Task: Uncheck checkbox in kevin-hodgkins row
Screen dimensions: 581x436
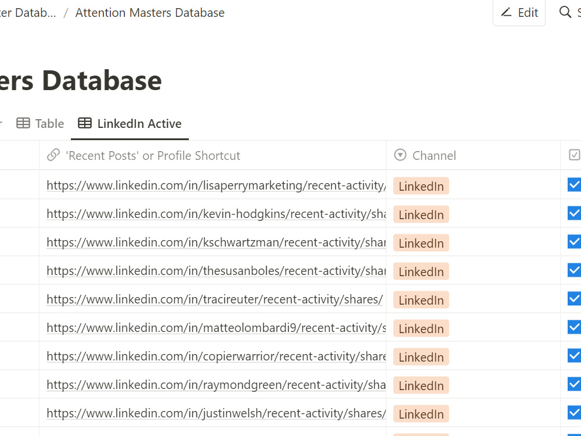Action: pos(575,213)
